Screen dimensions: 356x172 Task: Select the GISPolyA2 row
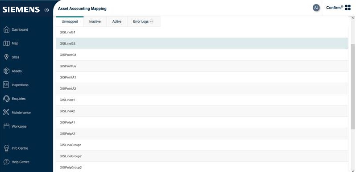[202, 134]
